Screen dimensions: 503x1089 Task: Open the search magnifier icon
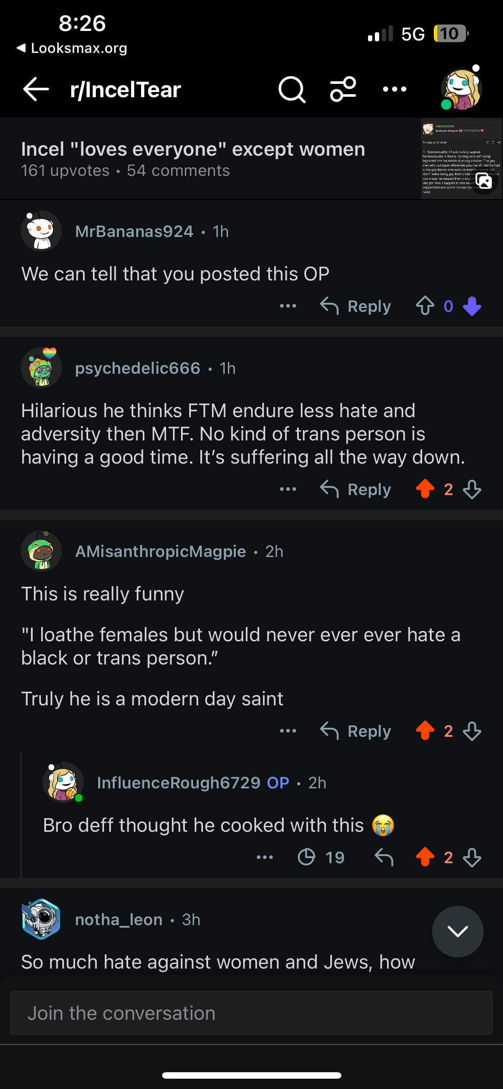(291, 89)
